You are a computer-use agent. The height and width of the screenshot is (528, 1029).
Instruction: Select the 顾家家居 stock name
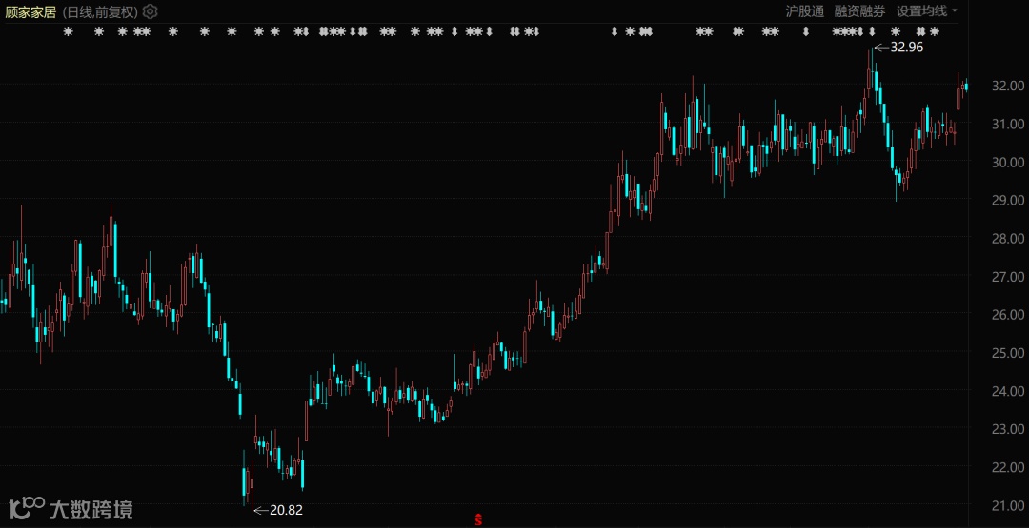tap(30, 11)
